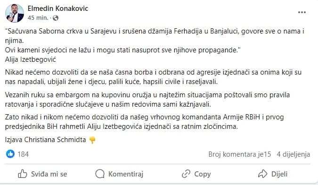
Task: Click the paragraph starting 'Zato nikad i nikom'
Action: click(145, 122)
